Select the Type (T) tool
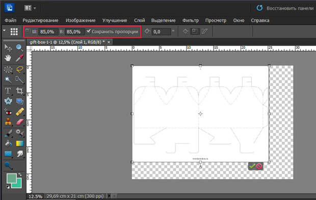This screenshot has height=200, width=316. coord(8,91)
